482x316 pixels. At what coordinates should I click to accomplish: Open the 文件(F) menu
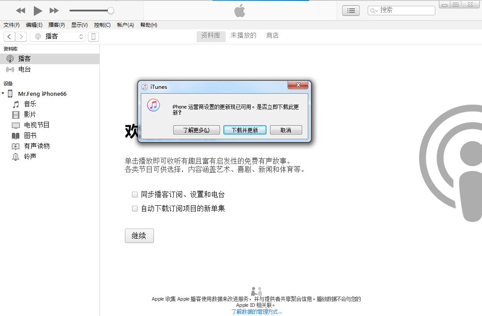[11, 25]
